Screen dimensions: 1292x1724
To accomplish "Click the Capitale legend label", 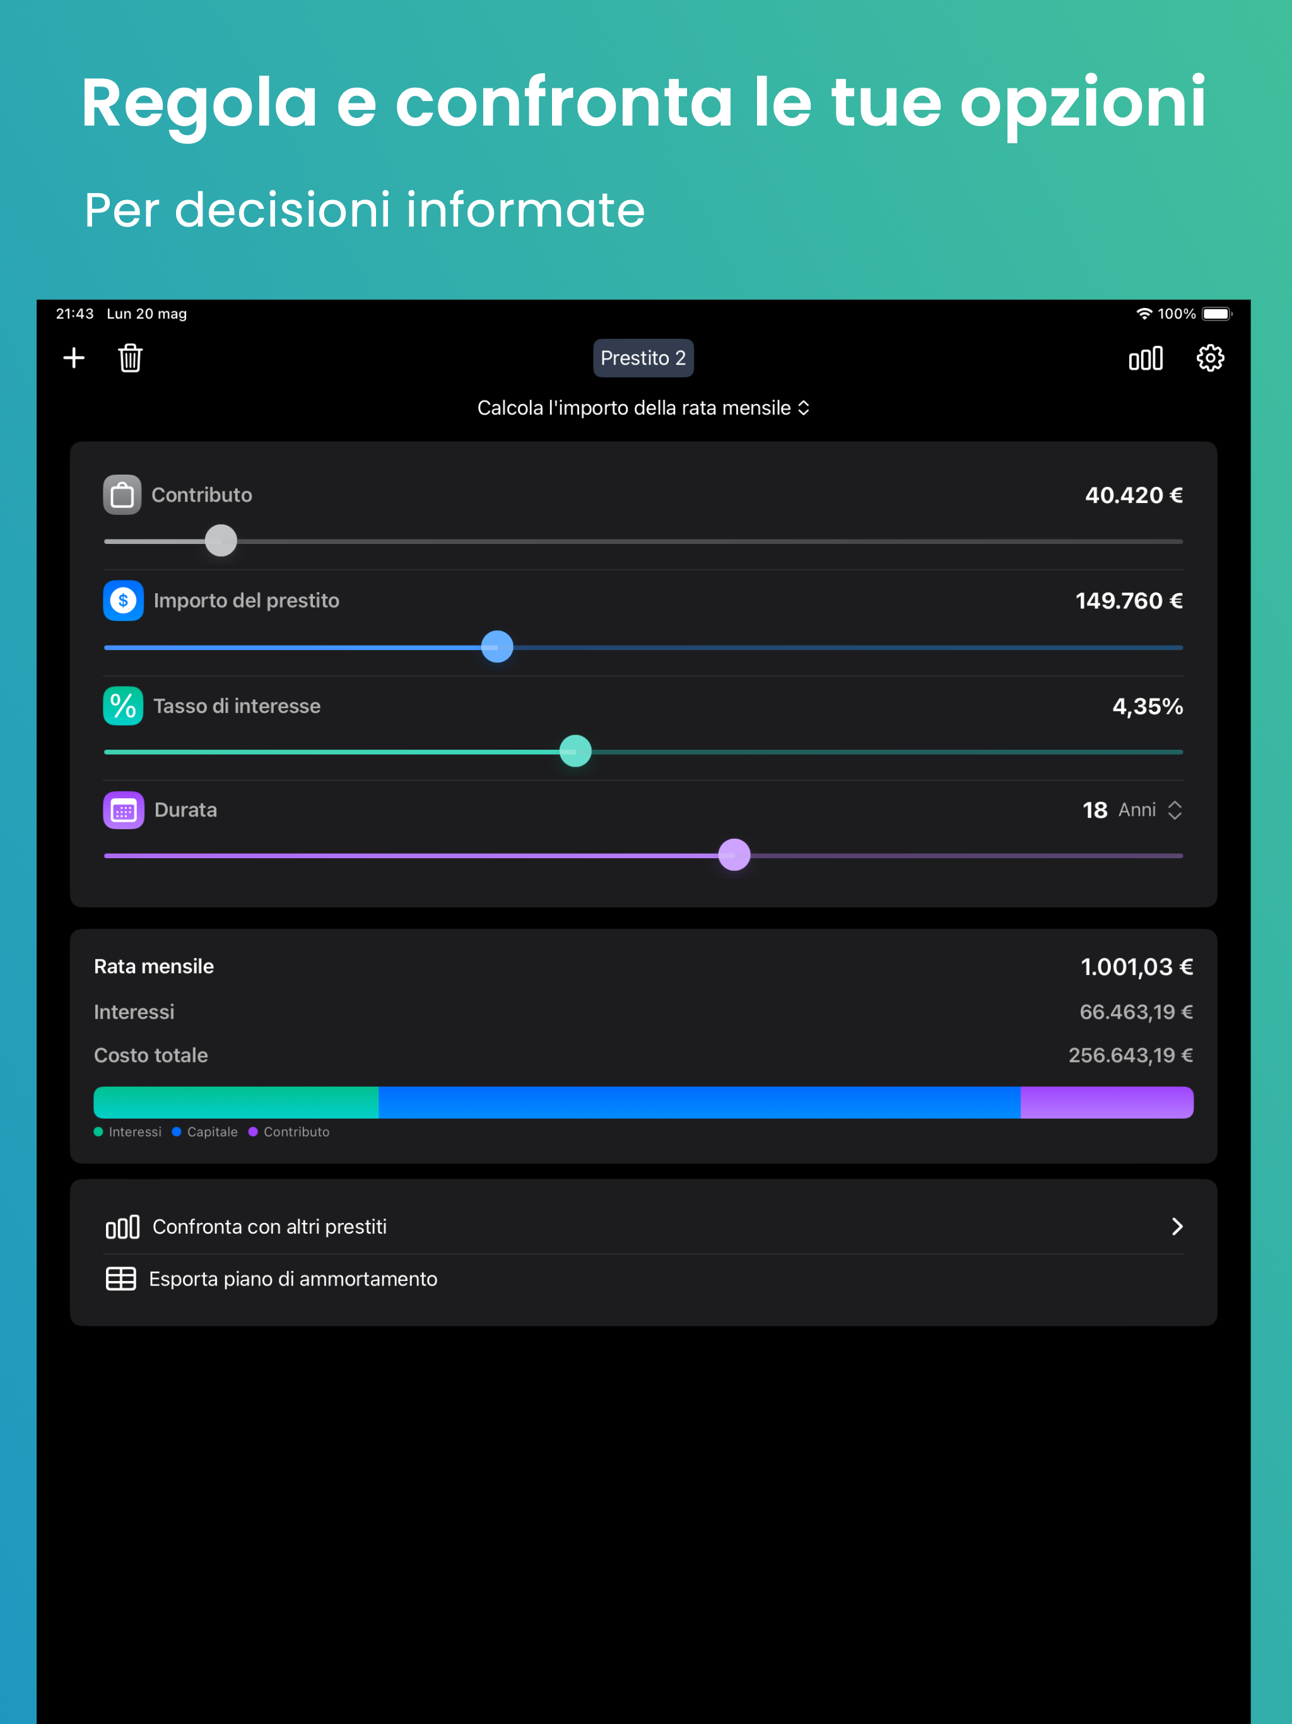I will 212,1131.
